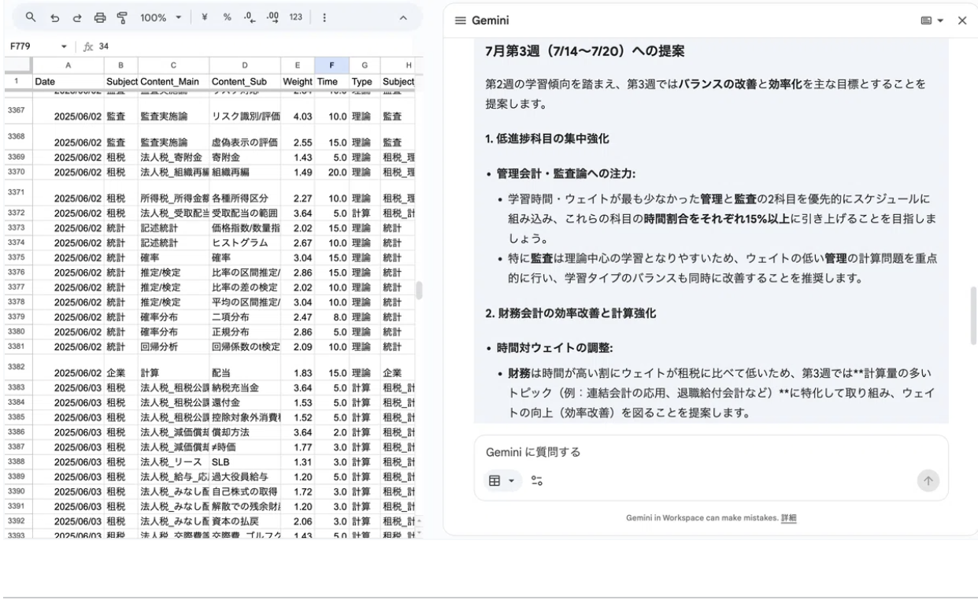Click the bullet 管理会計・監査論への注力
This screenshot has width=978, height=600.
coord(566,173)
